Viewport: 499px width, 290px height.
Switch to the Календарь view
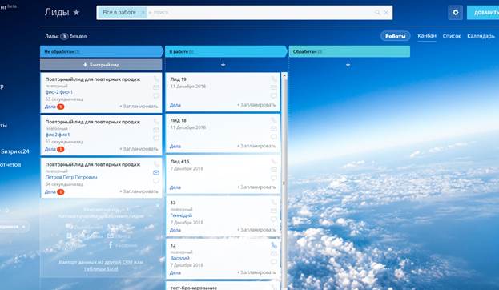click(481, 36)
